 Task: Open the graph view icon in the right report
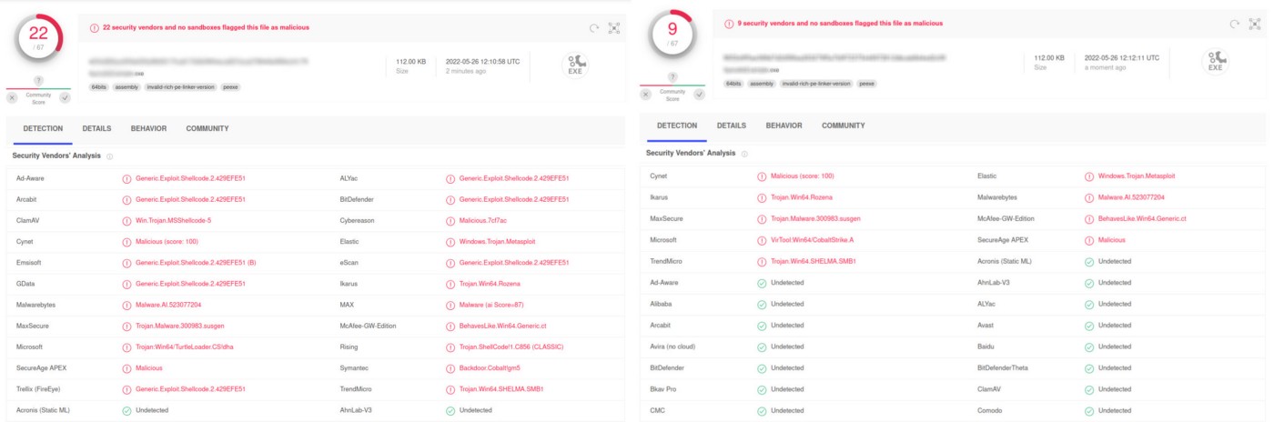1255,25
